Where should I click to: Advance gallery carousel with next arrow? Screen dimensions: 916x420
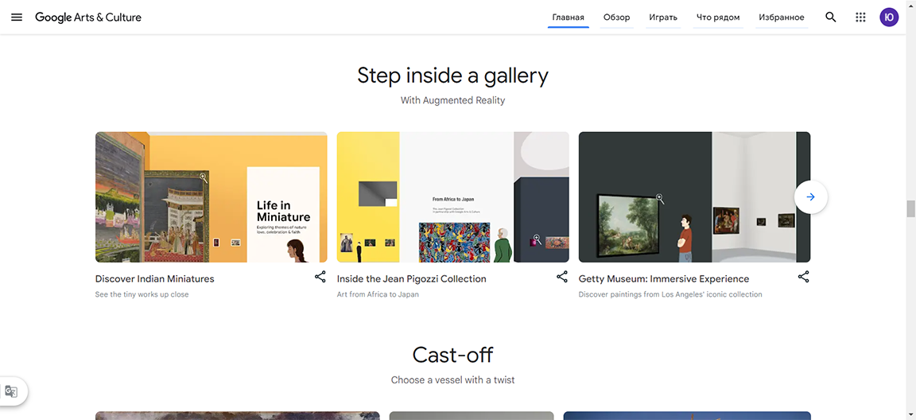tap(811, 196)
